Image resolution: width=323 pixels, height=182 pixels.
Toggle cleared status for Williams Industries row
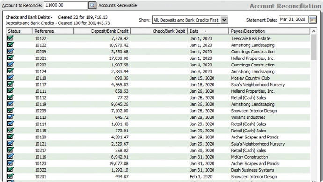click(x=10, y=117)
